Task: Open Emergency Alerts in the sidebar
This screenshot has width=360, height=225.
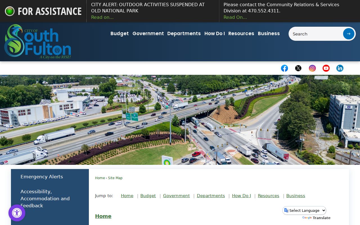Action: (42, 177)
